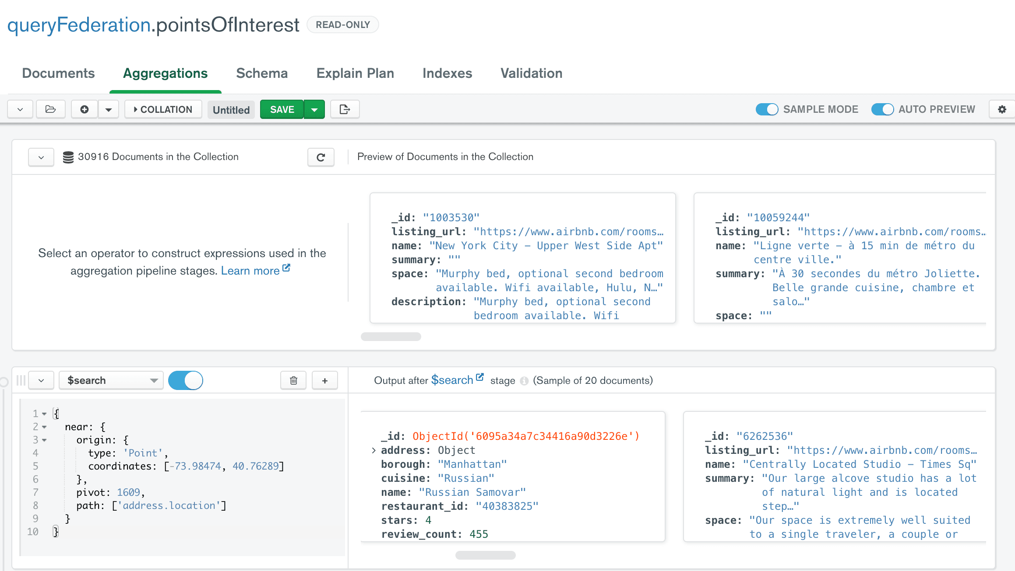Viewport: 1015px width, 571px height.
Task: Delete the $search stage with trash icon
Action: (293, 380)
